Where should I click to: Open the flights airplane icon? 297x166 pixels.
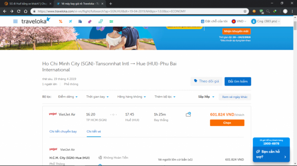click(x=70, y=22)
